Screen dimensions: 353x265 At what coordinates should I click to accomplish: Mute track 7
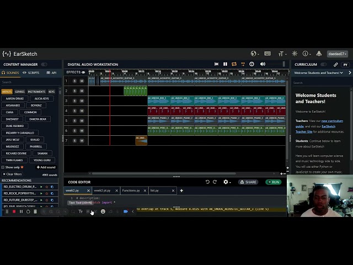tap(82, 141)
